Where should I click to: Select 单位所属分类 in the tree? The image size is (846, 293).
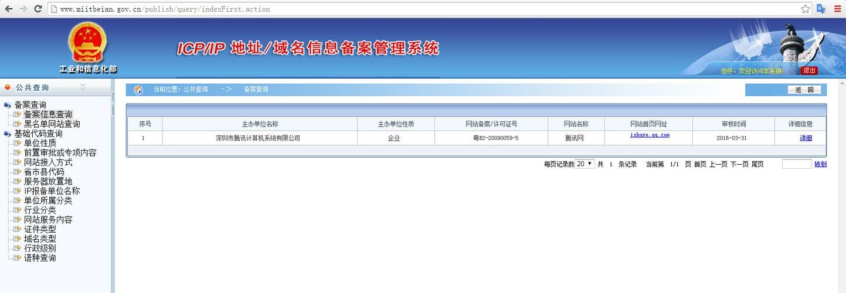coord(48,200)
